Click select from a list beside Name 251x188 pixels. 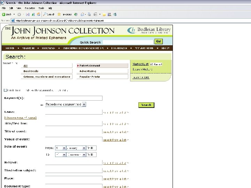(x=116, y=112)
